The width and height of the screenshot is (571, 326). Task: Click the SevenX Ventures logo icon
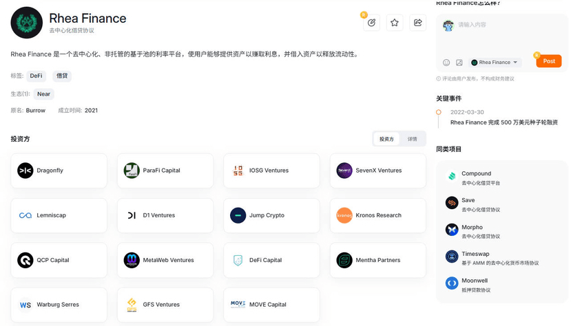pos(344,171)
